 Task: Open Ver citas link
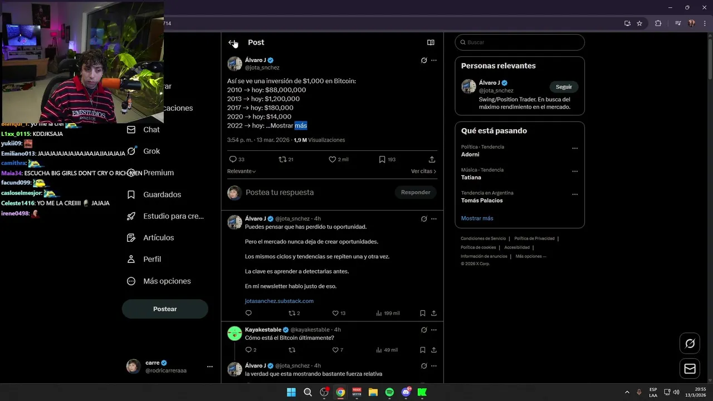pyautogui.click(x=423, y=171)
